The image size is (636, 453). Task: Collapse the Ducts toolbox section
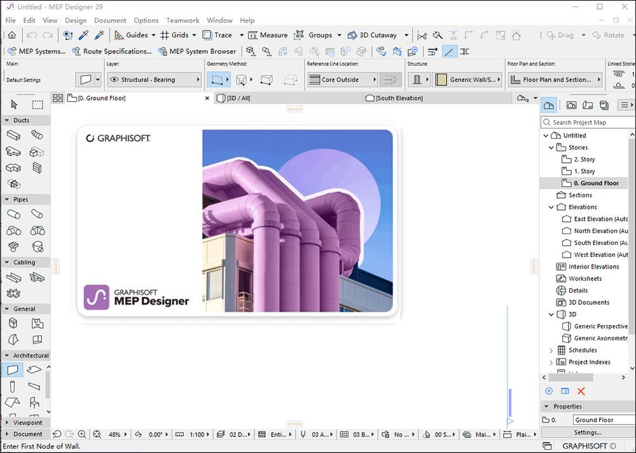7,120
